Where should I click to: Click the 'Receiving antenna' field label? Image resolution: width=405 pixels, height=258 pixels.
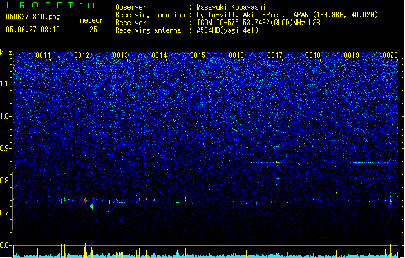(148, 30)
